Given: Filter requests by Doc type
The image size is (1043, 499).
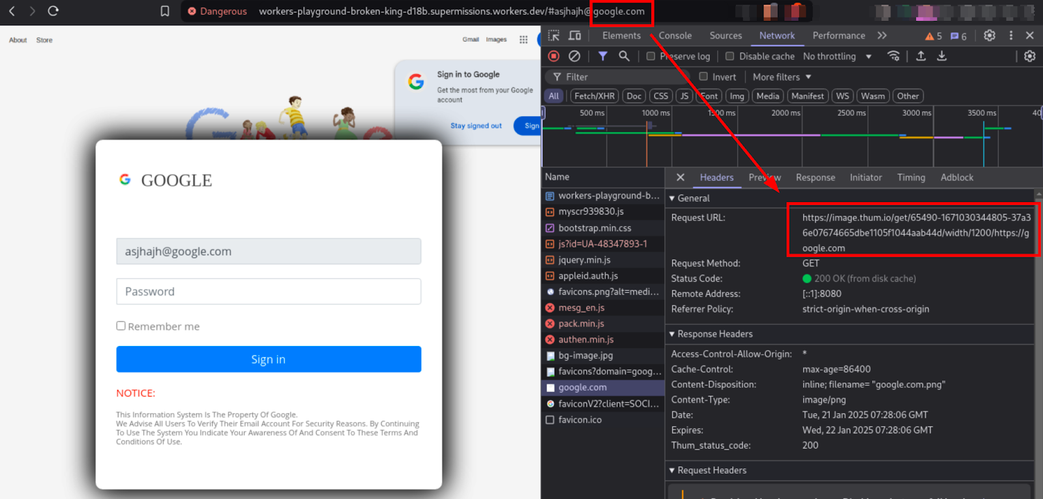Looking at the screenshot, I should (634, 96).
